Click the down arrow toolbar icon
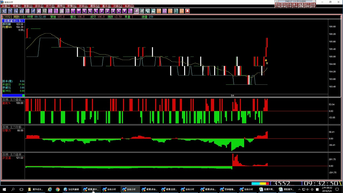The height and width of the screenshot is (193, 343). [124, 11]
